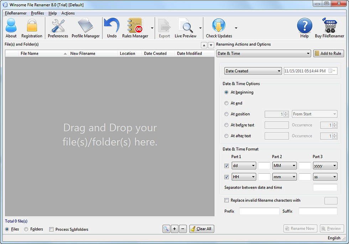Click the Registration padlock icon
This screenshot has width=349, height=244.
point(32,28)
